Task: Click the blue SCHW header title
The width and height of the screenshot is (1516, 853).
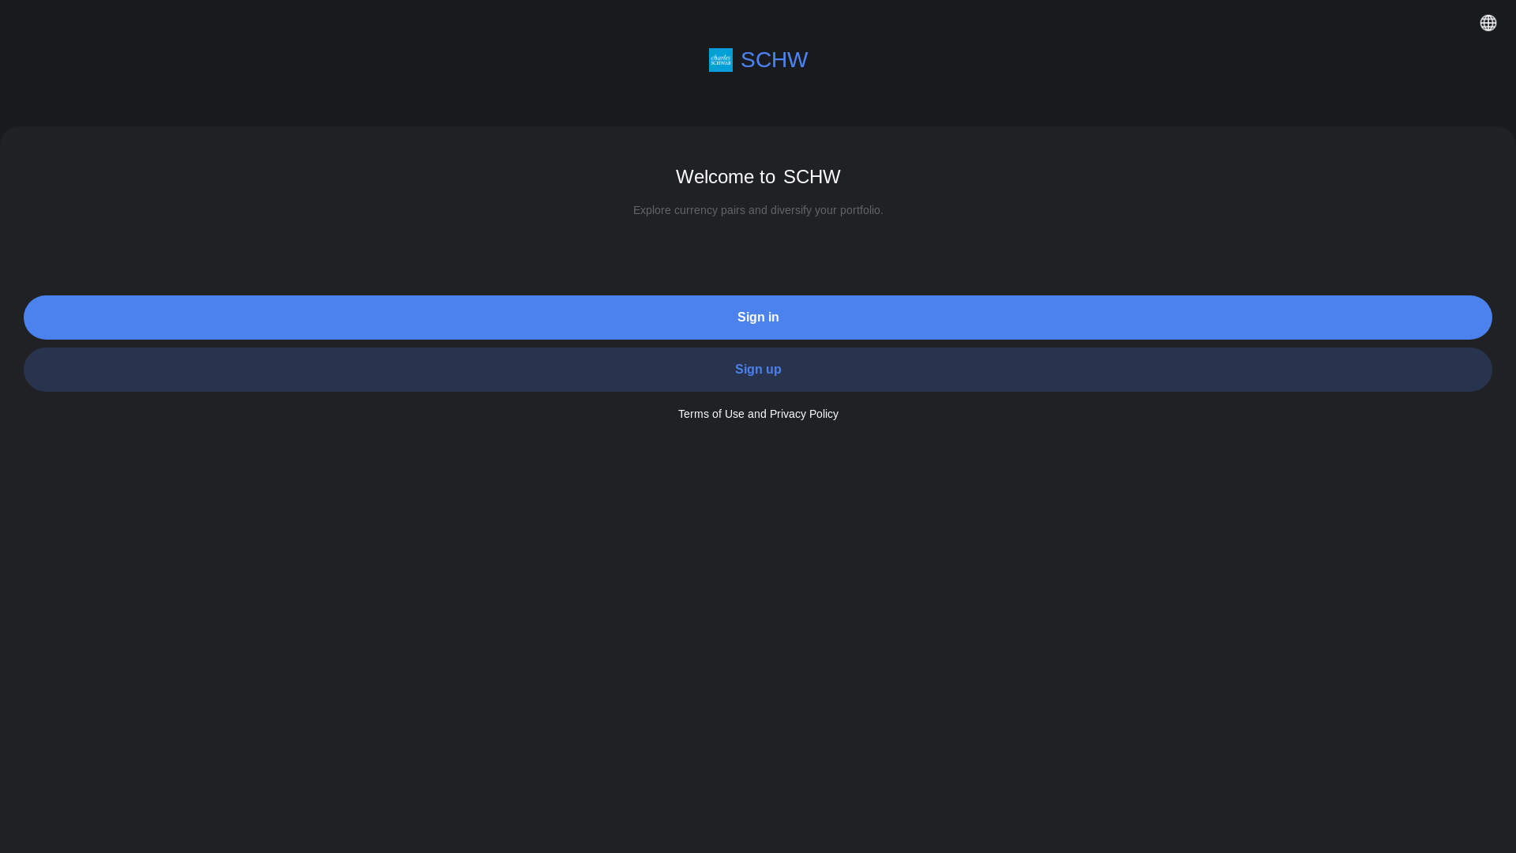Action: pyautogui.click(x=774, y=60)
